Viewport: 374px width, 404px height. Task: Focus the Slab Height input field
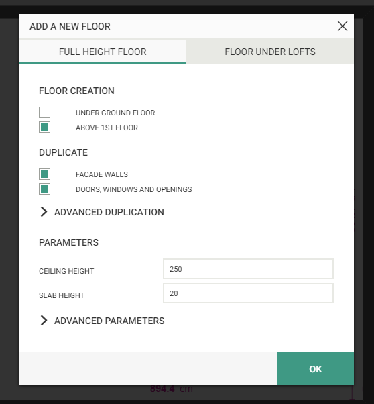(x=248, y=293)
